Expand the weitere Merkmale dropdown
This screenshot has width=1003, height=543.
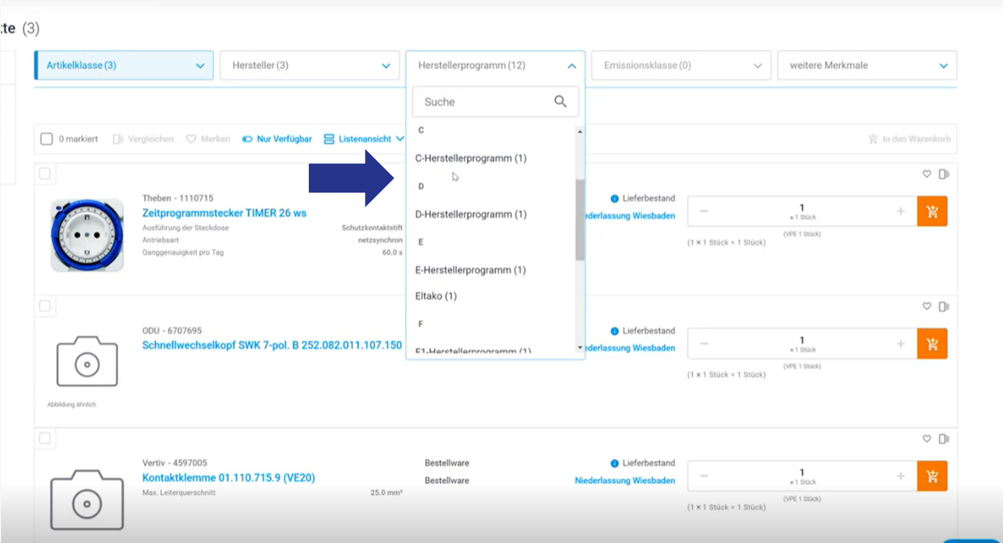(x=867, y=66)
